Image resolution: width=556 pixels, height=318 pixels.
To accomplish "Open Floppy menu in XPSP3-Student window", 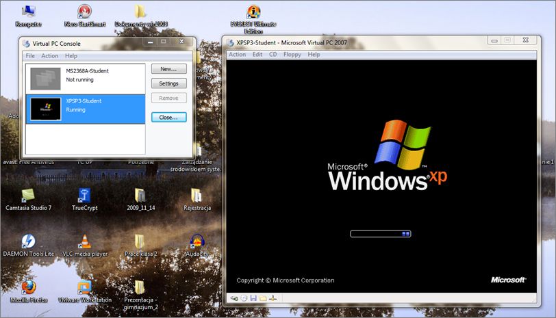I will (x=292, y=55).
